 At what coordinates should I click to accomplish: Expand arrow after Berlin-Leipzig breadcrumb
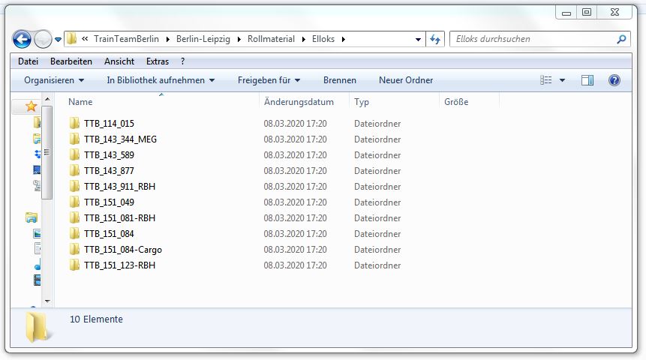click(x=239, y=39)
